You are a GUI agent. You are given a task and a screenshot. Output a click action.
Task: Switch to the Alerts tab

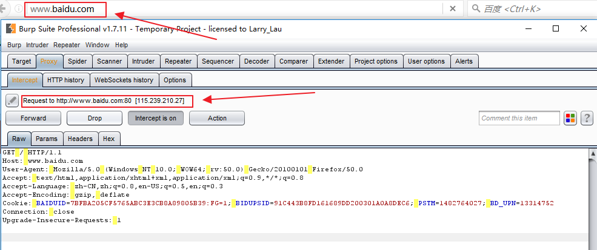click(x=464, y=61)
